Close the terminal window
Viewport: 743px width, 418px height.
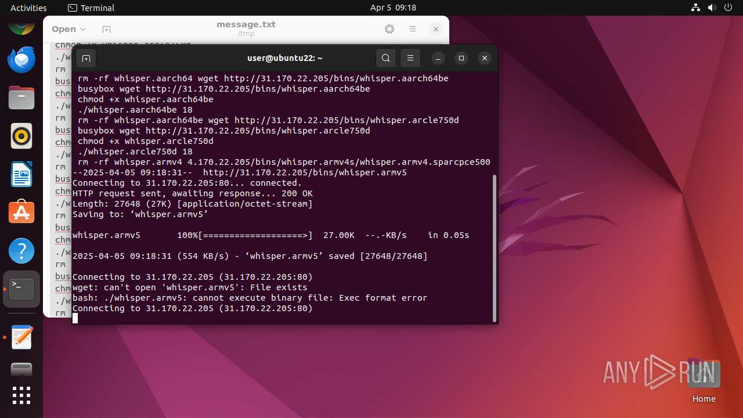(485, 58)
